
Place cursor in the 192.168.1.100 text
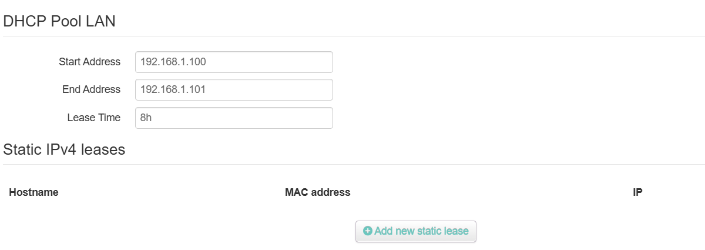(x=173, y=62)
